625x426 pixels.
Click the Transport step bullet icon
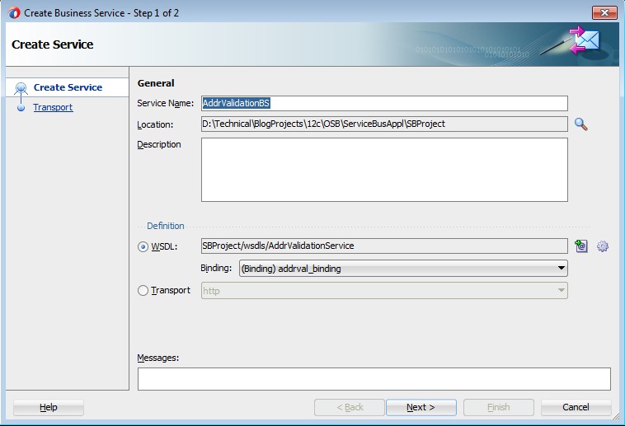(x=21, y=108)
